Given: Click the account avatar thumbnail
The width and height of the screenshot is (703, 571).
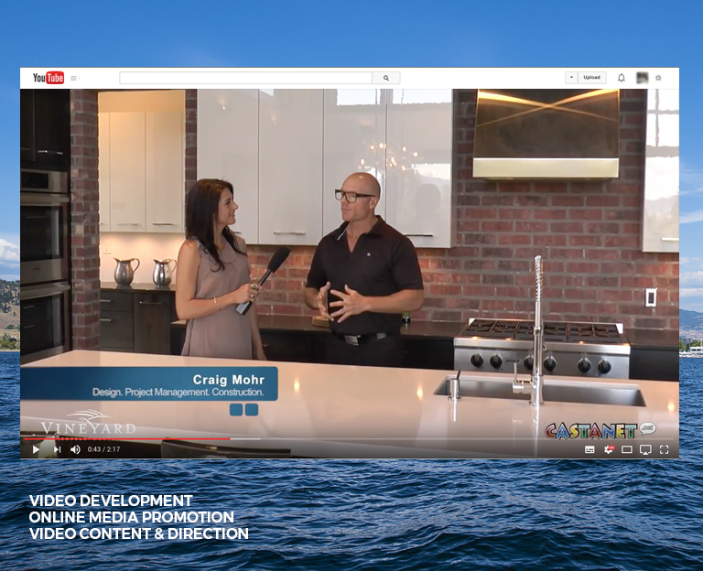Looking at the screenshot, I should (x=643, y=78).
